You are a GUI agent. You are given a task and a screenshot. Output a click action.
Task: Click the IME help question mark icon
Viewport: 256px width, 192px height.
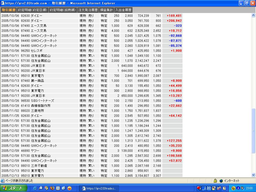click(x=224, y=188)
